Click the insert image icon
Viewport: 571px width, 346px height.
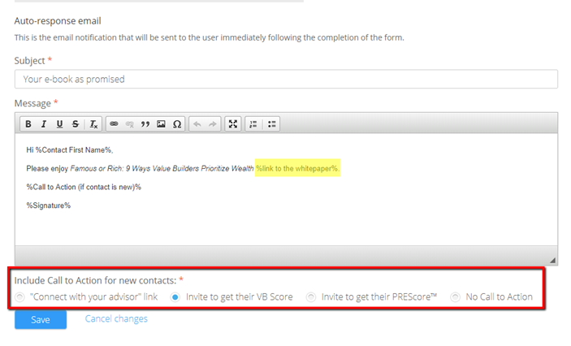point(161,124)
